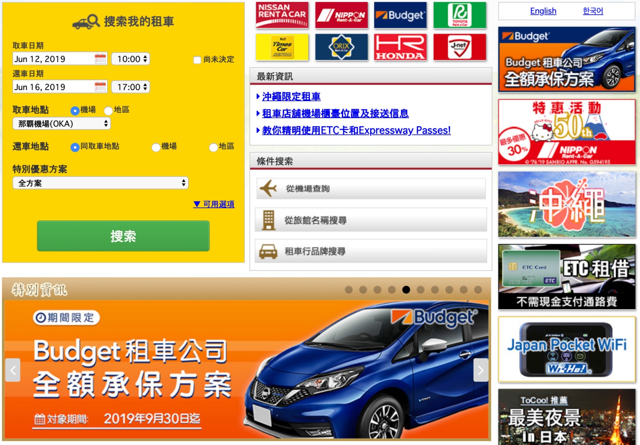
Task: Select the currently active fifth carousel dot
Action: (406, 290)
